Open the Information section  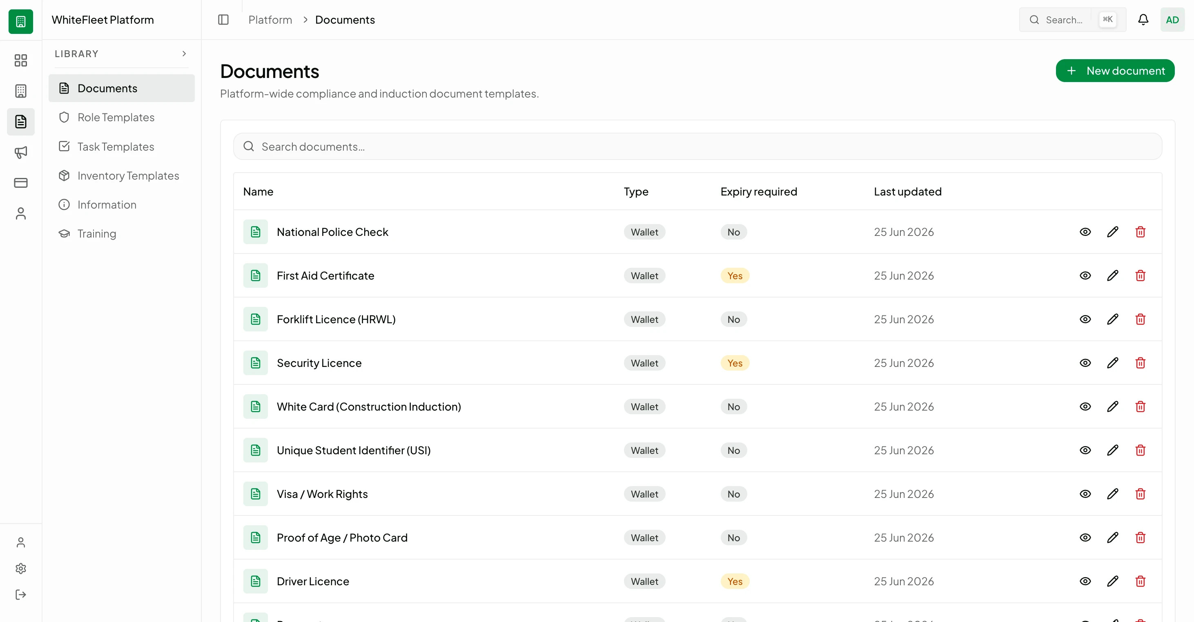point(121,205)
